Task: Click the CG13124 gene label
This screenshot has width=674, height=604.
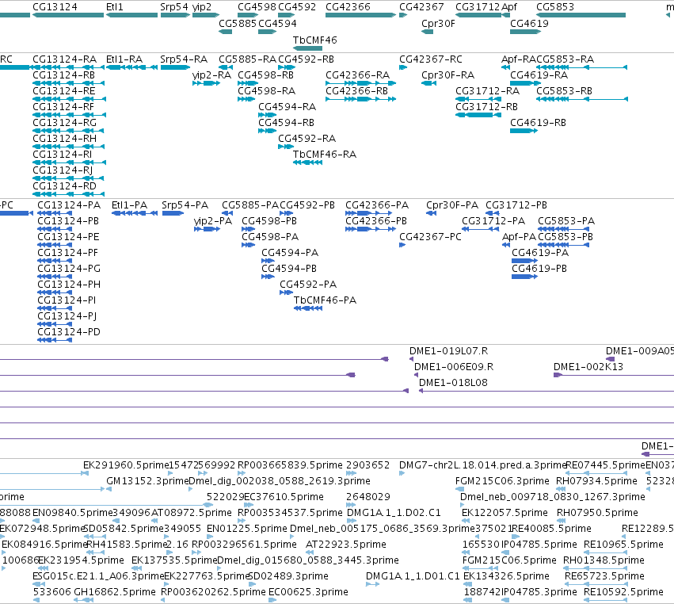Action: point(55,7)
